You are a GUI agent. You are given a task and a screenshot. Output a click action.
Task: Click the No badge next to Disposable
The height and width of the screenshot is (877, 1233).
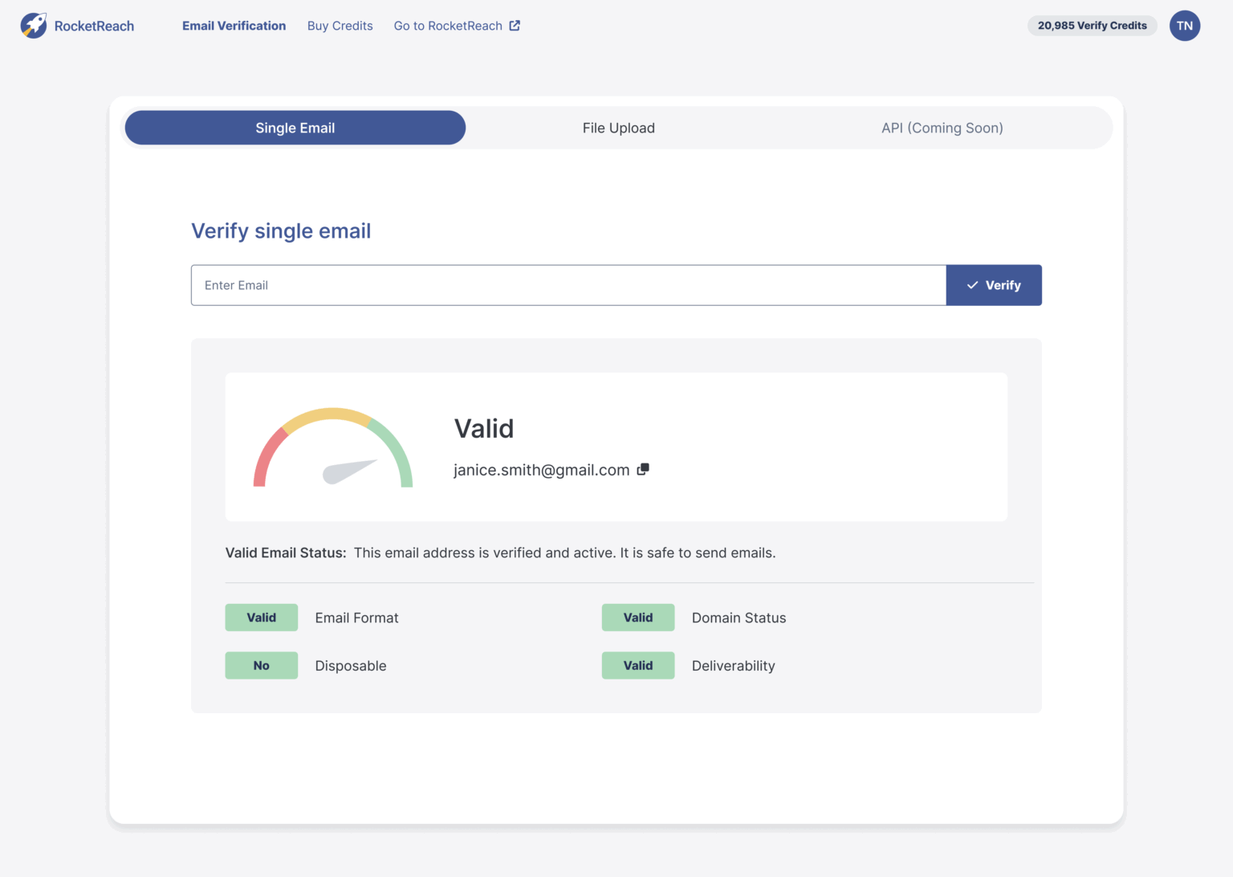tap(261, 665)
